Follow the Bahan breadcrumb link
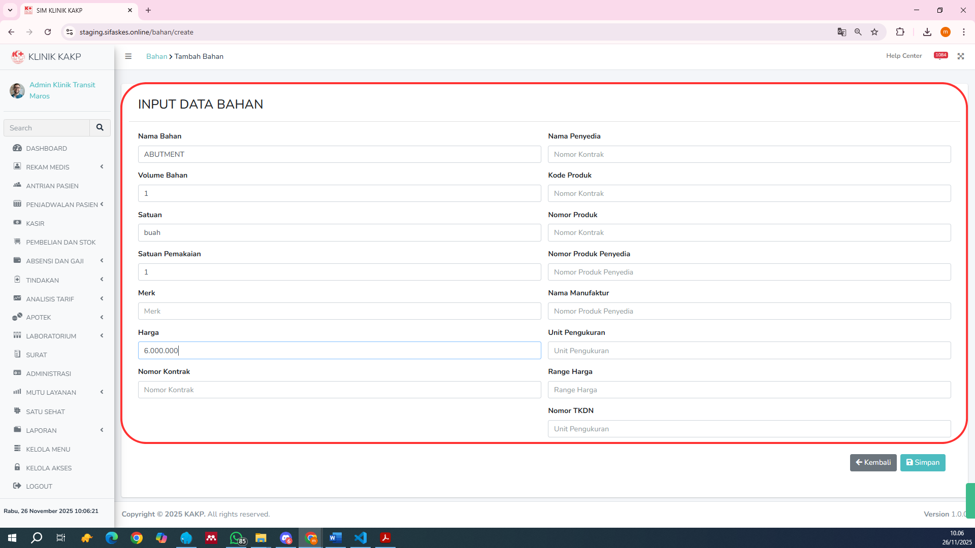The image size is (975, 548). coord(156,56)
